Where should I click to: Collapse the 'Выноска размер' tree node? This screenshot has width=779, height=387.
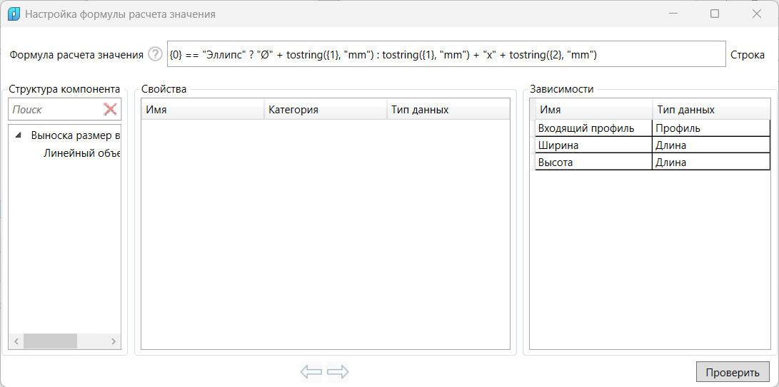coord(18,135)
